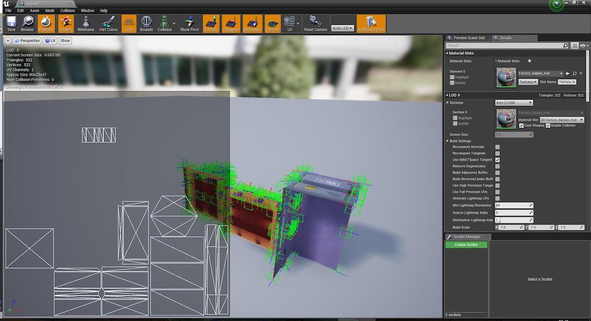Image resolution: width=591 pixels, height=321 pixels.
Task: Click search magnifier in Details search box
Action: 566,46
